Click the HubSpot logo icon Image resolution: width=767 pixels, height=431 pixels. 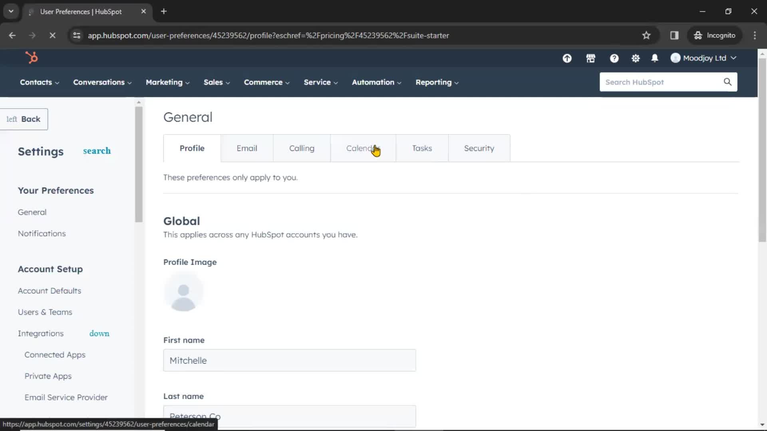tap(32, 57)
